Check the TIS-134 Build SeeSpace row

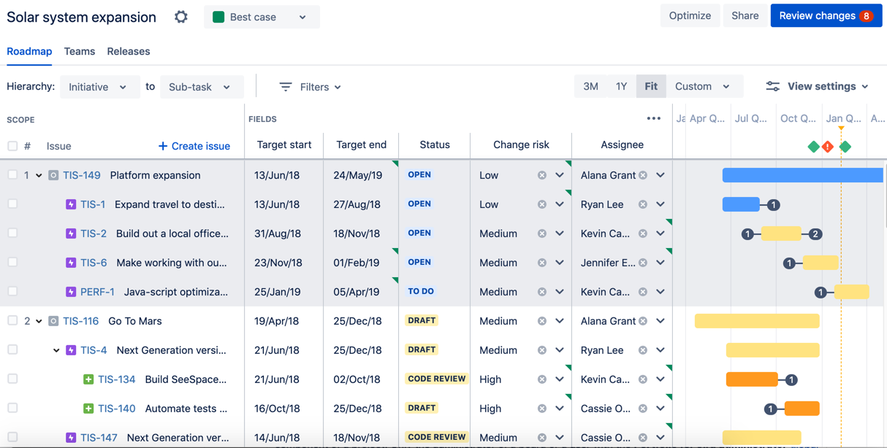point(12,379)
